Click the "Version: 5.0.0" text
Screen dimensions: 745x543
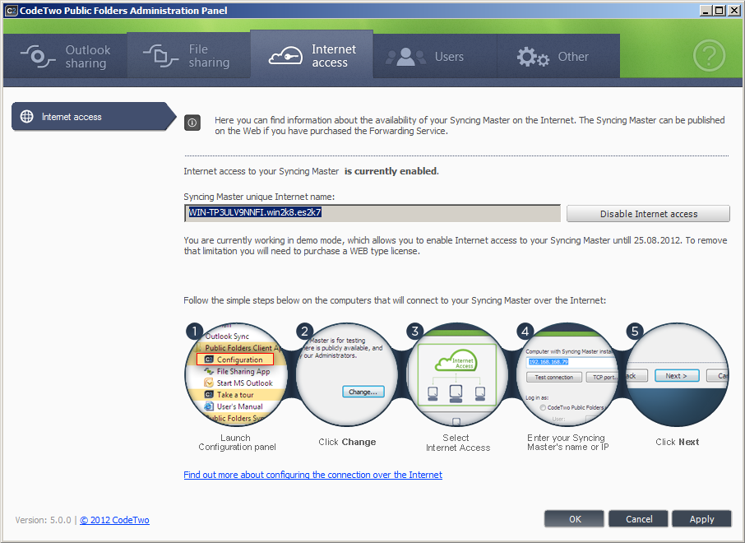pos(44,520)
